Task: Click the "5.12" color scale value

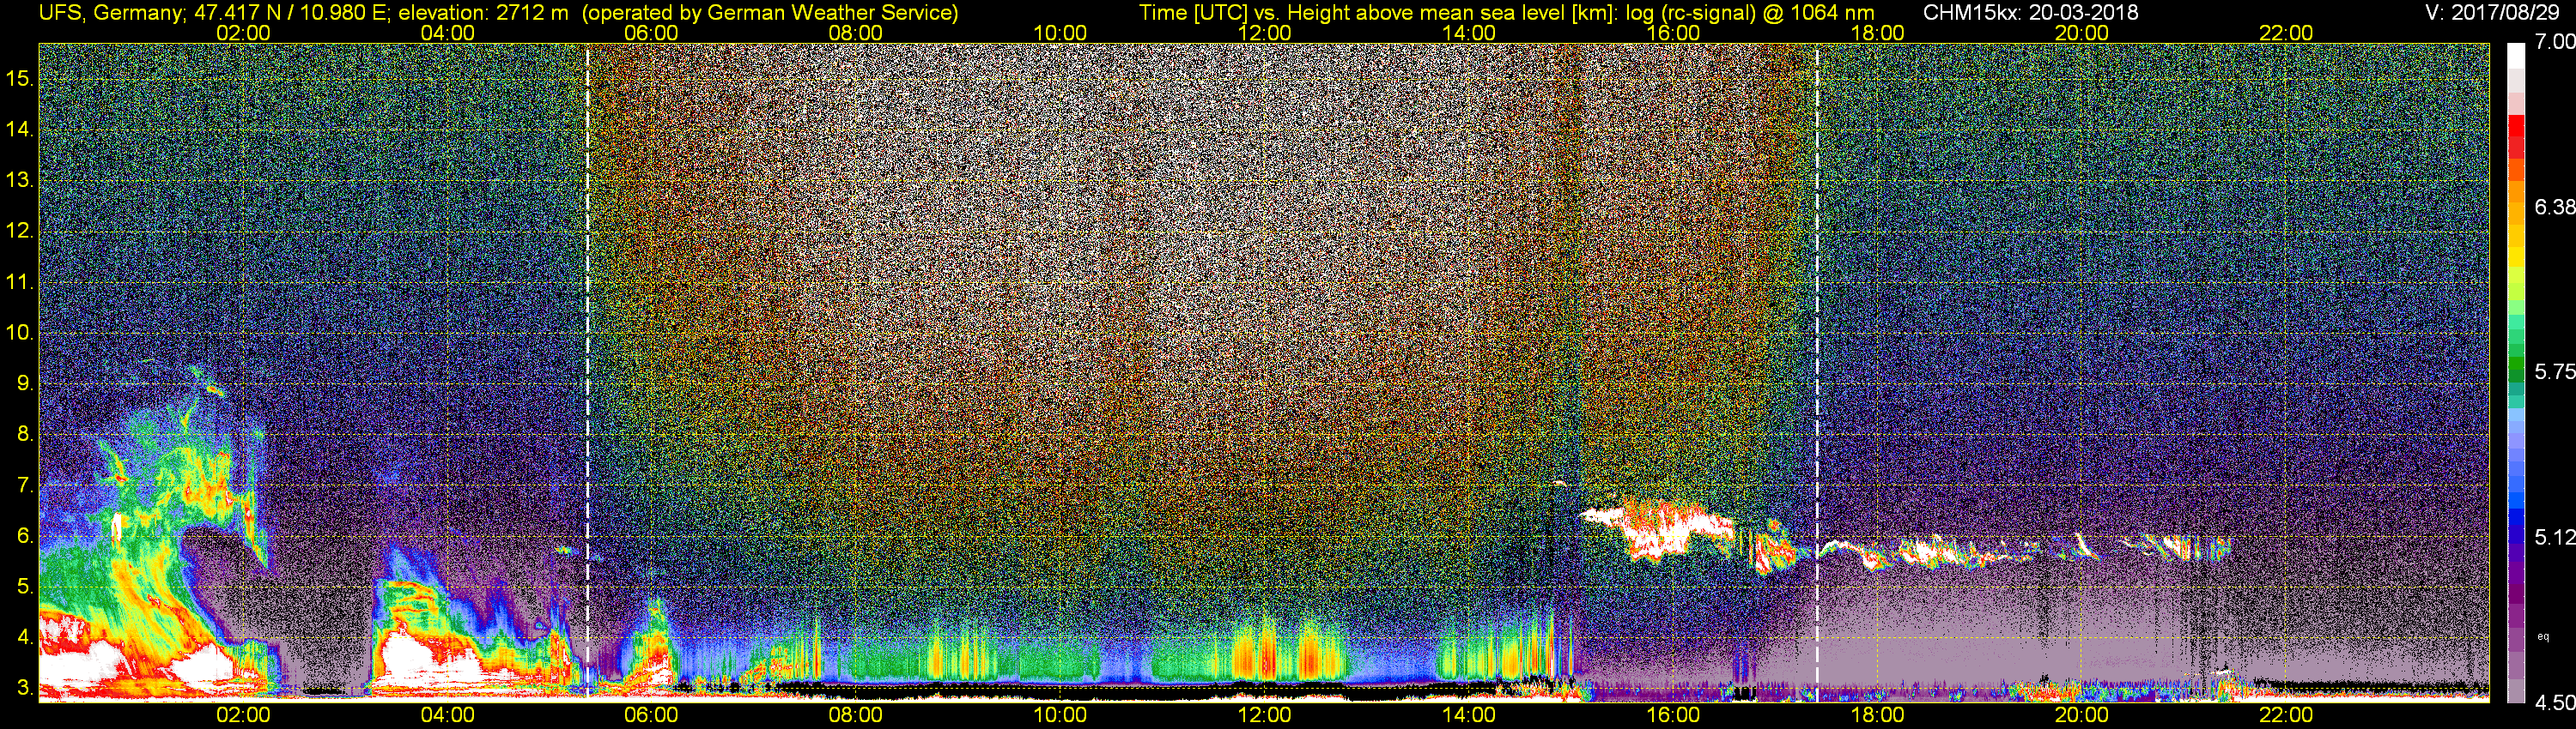Action: click(2555, 537)
